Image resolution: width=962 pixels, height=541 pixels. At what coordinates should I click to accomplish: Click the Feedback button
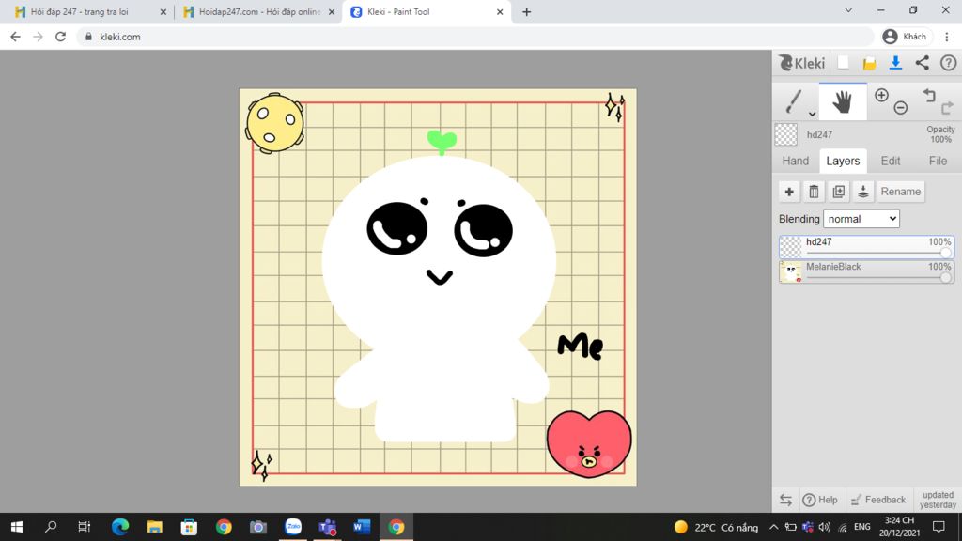[878, 500]
